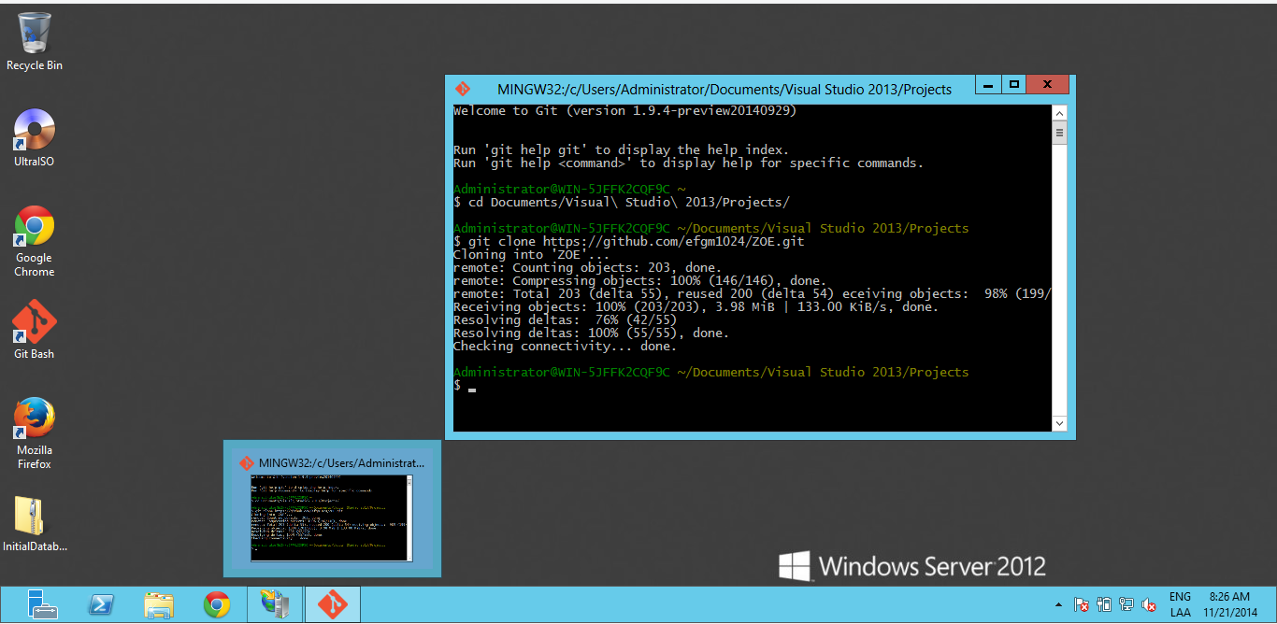Click the terminal prompt cursor line
The width and height of the screenshot is (1277, 624).
(465, 385)
